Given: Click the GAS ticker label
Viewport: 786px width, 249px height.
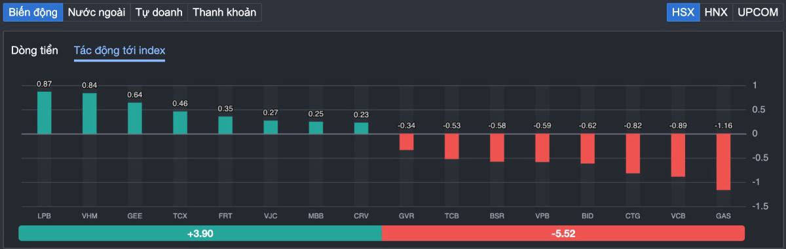Looking at the screenshot, I should tap(723, 216).
